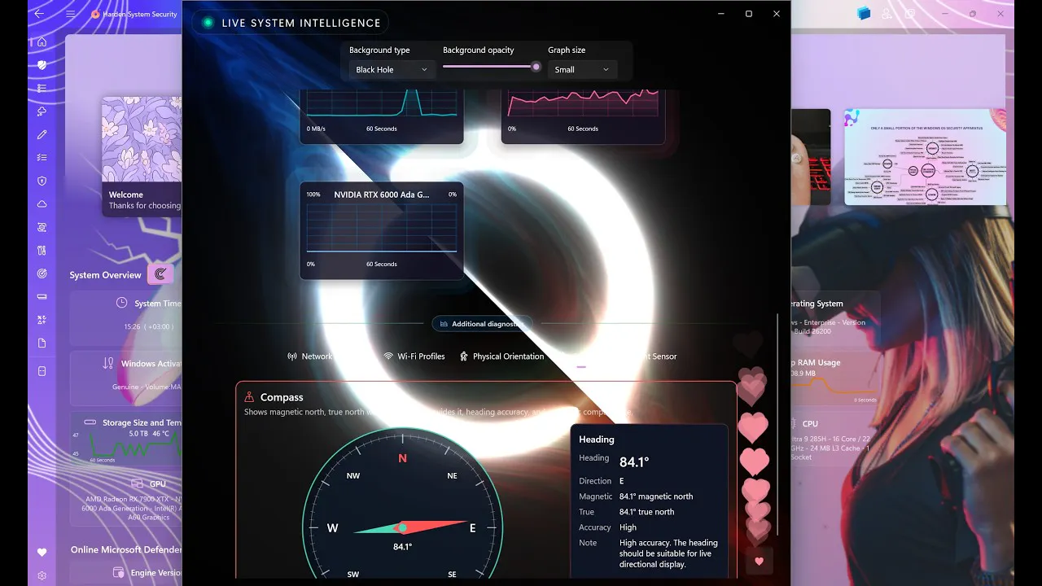Click the LIVE SYSTEM INTELLIGENCE title

[x=301, y=23]
